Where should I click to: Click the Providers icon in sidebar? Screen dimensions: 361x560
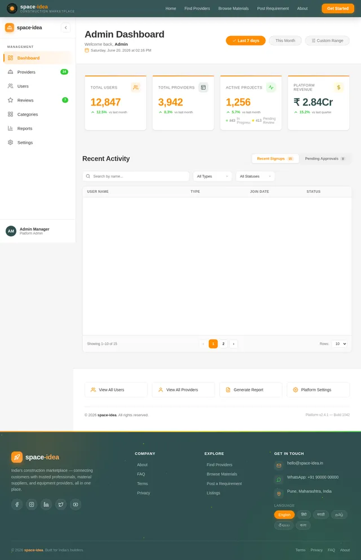[x=10, y=72]
